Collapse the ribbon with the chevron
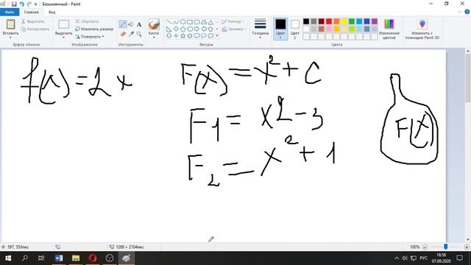 (x=459, y=12)
